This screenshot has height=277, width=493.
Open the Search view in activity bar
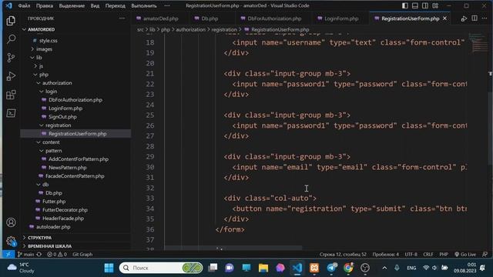coord(11,39)
